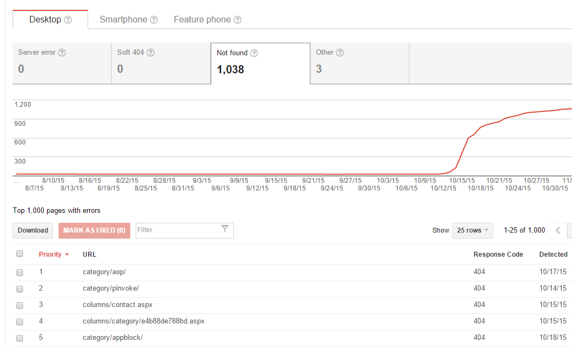Switch to the Smartphone tab
Image resolution: width=572 pixels, height=347 pixels.
(x=123, y=20)
